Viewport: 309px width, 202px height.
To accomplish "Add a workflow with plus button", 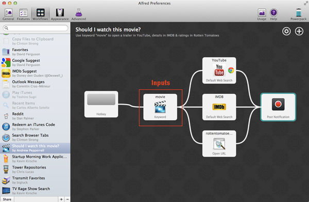I will [61, 199].
